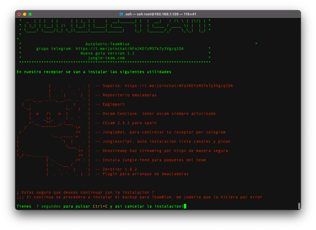316x230 pixels.
Task: Click the 'Oscam Conclave' line
Action: point(159,114)
